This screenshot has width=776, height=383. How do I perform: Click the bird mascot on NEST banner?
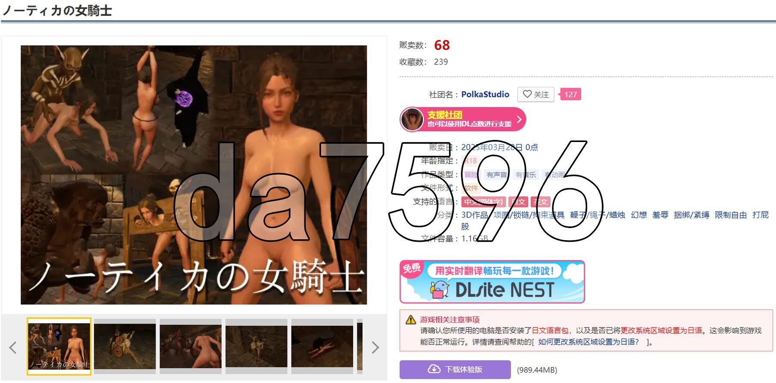(x=440, y=290)
